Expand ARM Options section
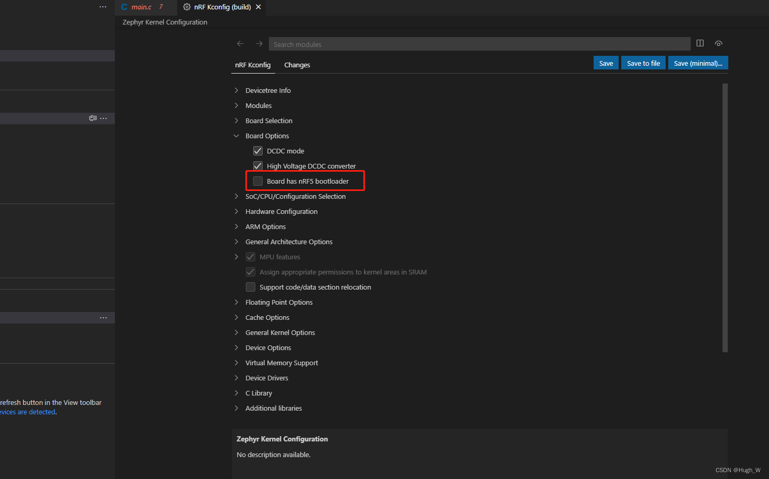Screen dimensions: 769x479 [236, 226]
